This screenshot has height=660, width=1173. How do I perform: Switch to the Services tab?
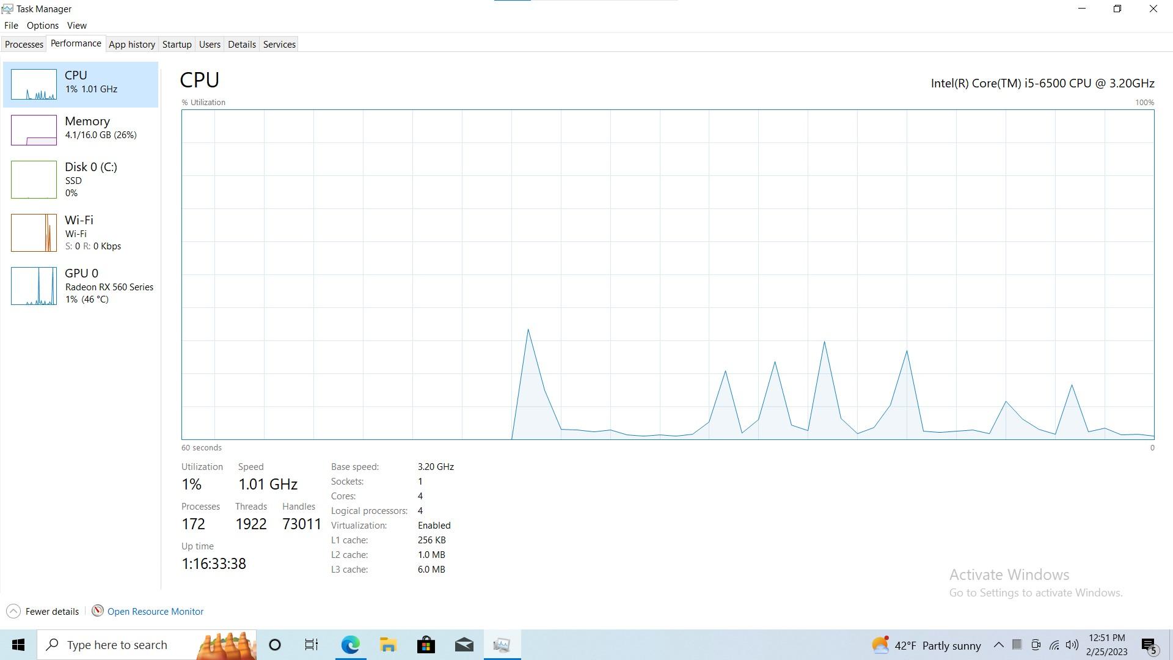coord(279,45)
